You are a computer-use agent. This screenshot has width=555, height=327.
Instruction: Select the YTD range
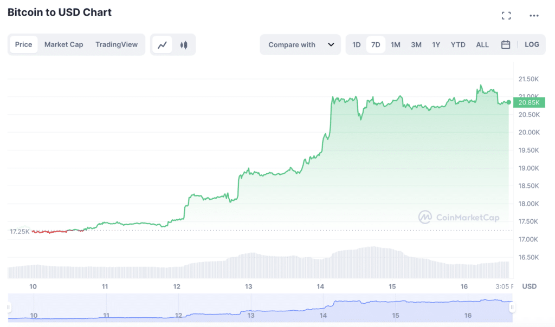[457, 45]
